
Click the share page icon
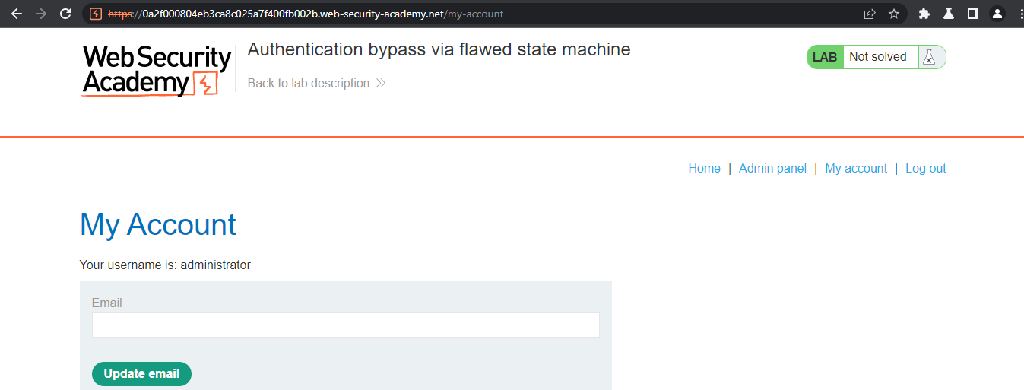[870, 14]
